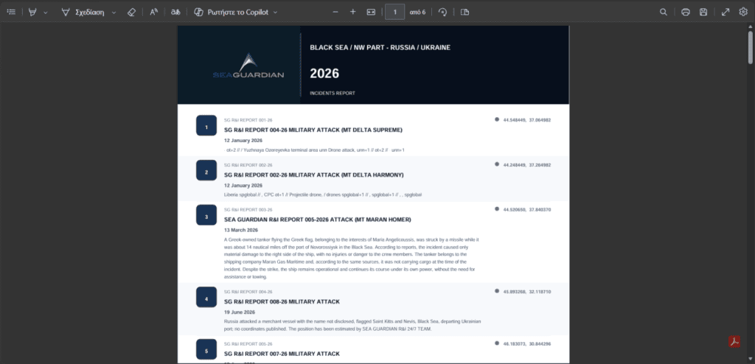Zoom in with the plus icon
Screen dimensions: 755x364
coord(352,12)
